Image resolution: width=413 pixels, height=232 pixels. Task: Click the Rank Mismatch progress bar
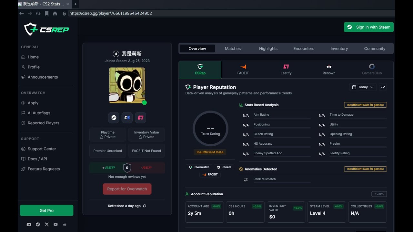(282, 183)
